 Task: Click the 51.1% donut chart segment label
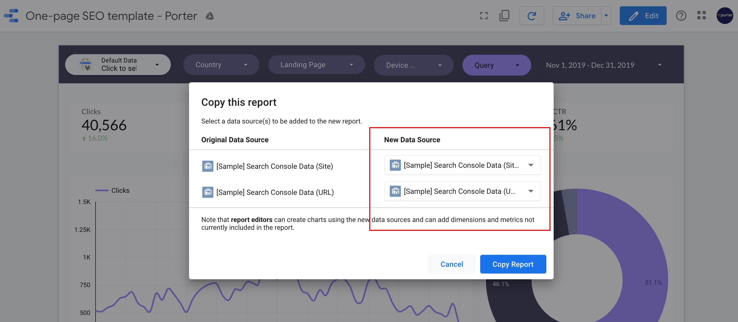click(653, 282)
